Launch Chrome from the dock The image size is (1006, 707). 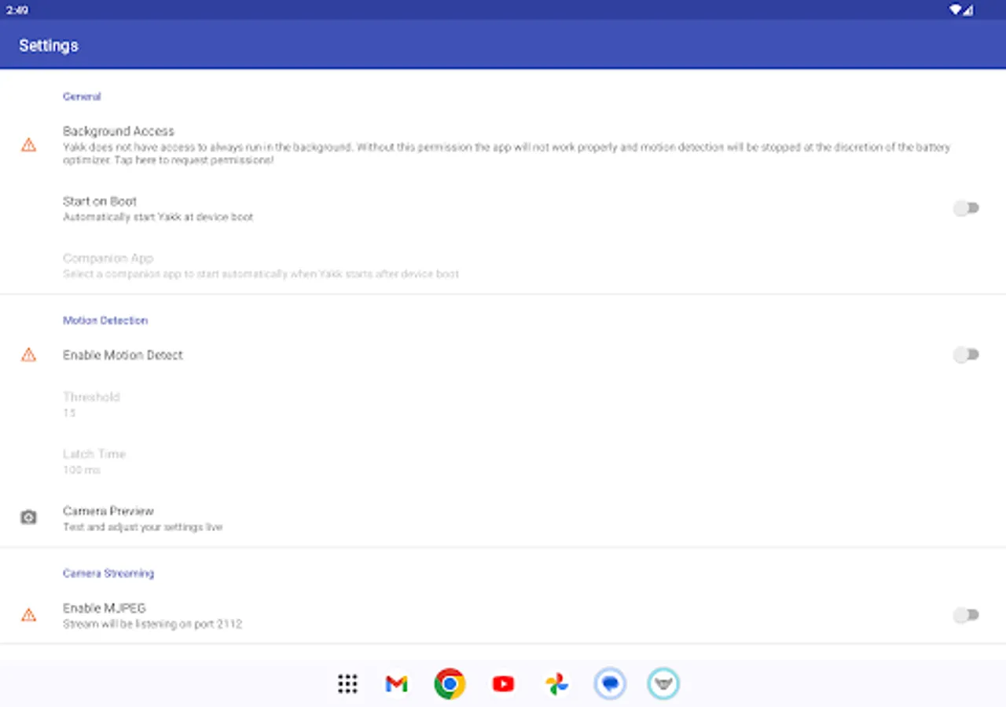(449, 683)
